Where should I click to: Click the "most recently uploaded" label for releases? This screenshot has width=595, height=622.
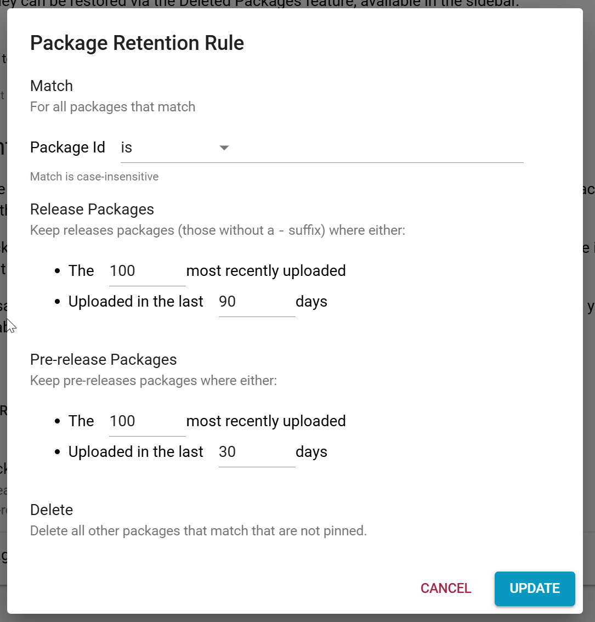[x=266, y=270]
